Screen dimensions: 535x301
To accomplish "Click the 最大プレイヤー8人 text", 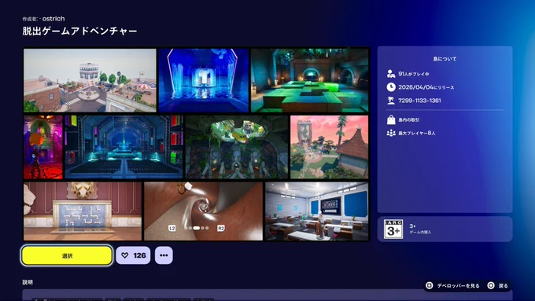I will 417,134.
